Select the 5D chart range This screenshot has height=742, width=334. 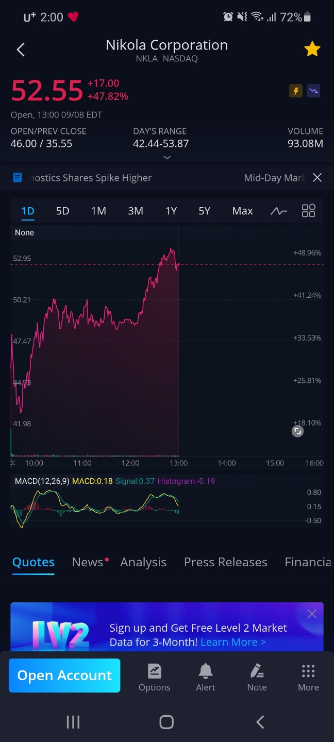pyautogui.click(x=62, y=211)
